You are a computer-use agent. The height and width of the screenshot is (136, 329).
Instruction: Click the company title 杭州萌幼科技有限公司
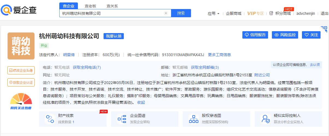pos(69,36)
